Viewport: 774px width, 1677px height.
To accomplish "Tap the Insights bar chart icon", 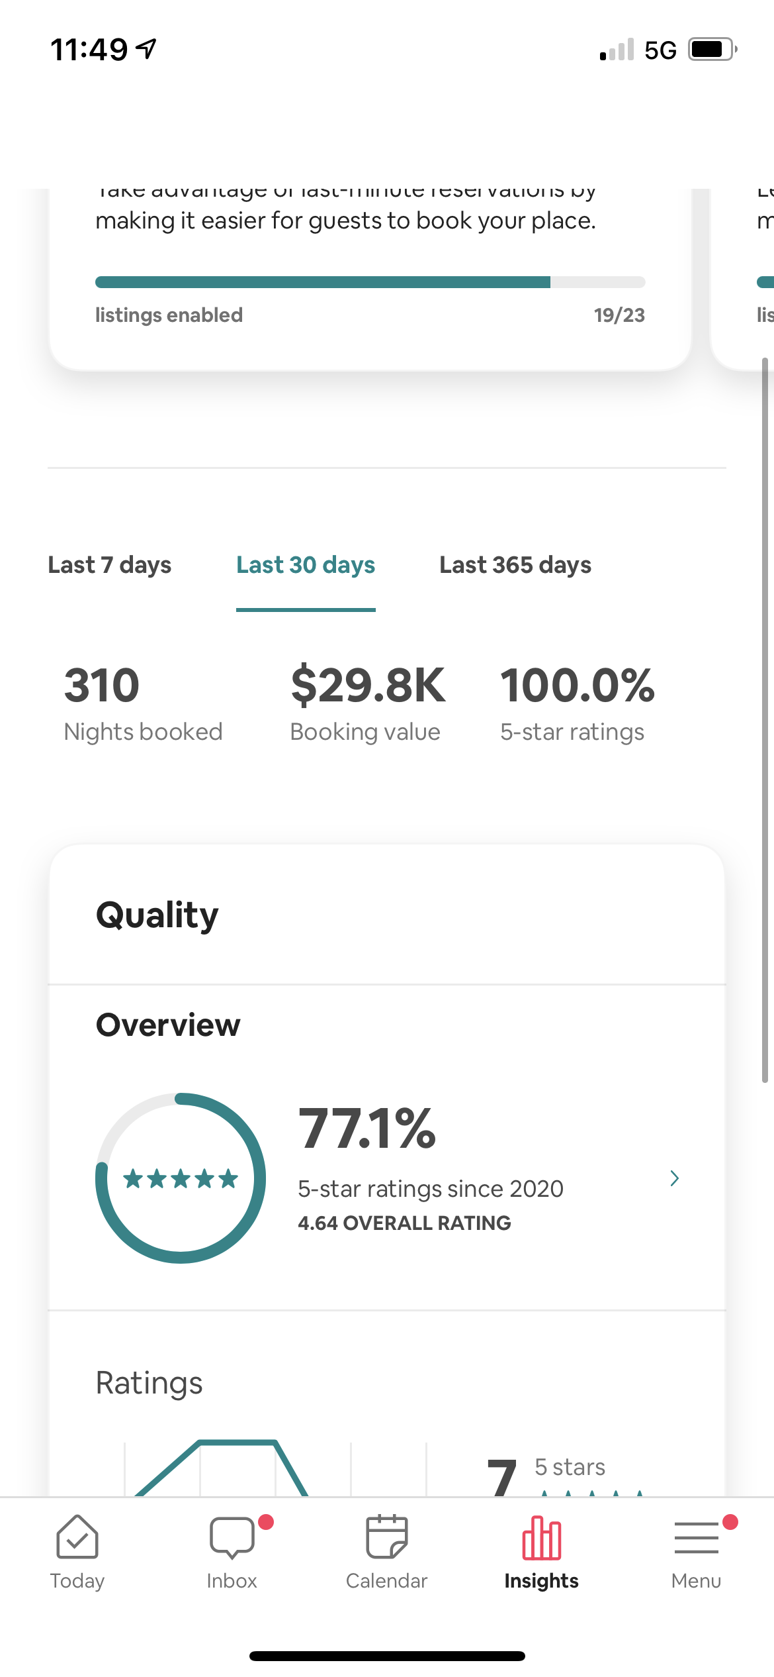I will click(x=542, y=1537).
